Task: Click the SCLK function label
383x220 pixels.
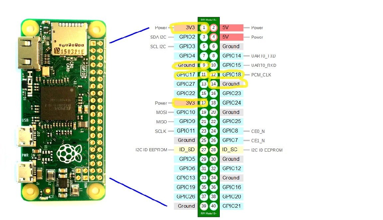Action: [161, 131]
